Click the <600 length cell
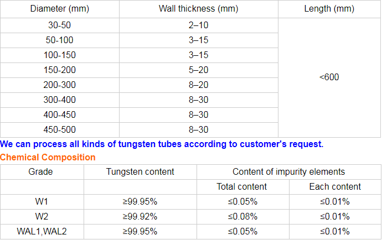This screenshot has width=382, height=240. pyautogui.click(x=329, y=77)
